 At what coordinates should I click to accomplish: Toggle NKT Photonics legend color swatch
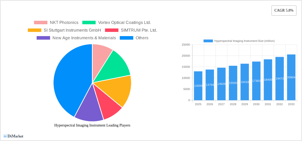click(41, 23)
